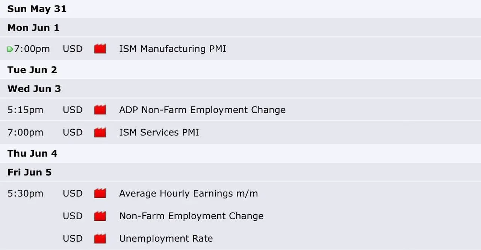Image resolution: width=481 pixels, height=250 pixels.
Task: Select the Wed Jun 3 date header
Action: tap(34, 89)
